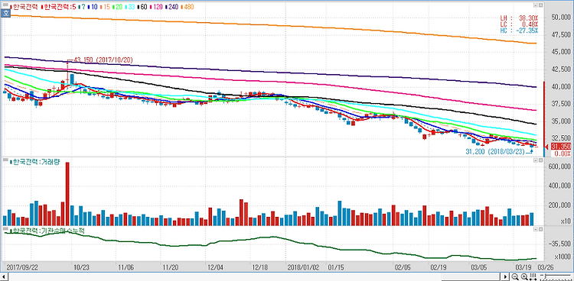Click the 12/18 date axis label
The width and height of the screenshot is (574, 281).
click(x=259, y=266)
